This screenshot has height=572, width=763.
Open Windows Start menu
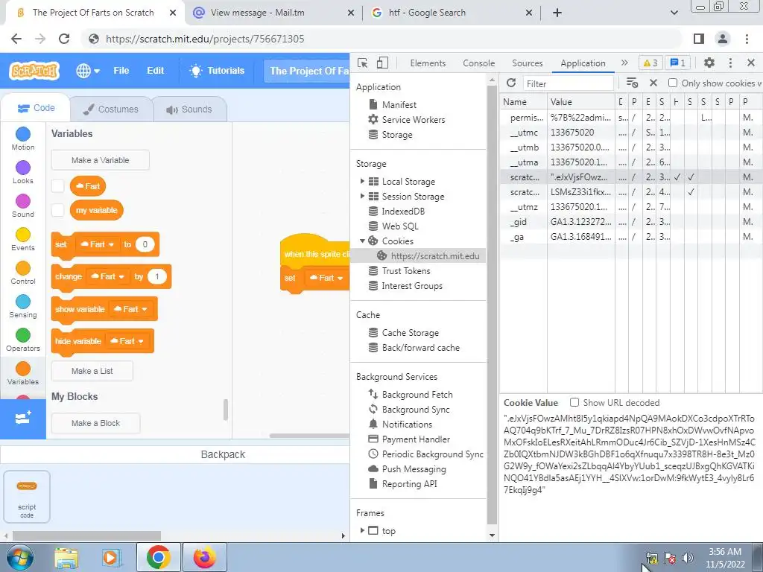[19, 557]
